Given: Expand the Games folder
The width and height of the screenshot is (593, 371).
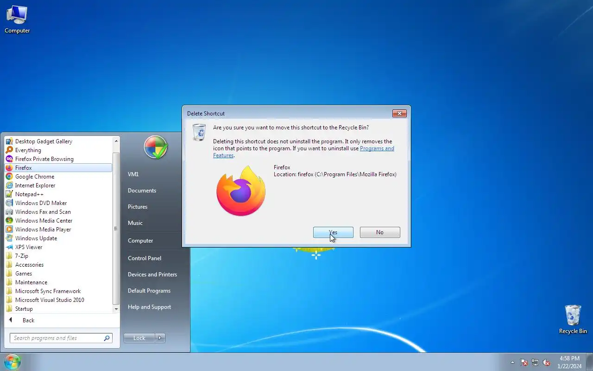Looking at the screenshot, I should (x=58, y=274).
